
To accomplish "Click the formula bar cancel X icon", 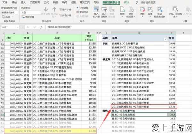I will click(x=28, y=27).
